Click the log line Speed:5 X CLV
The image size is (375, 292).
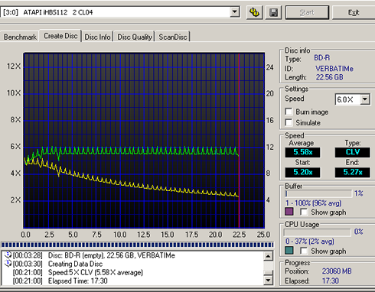(x=96, y=272)
